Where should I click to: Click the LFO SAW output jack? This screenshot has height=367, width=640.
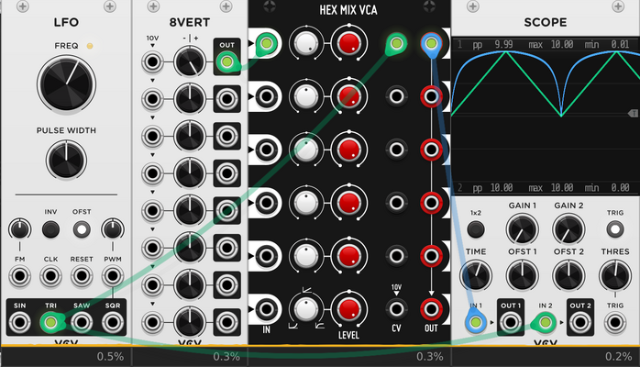point(82,323)
